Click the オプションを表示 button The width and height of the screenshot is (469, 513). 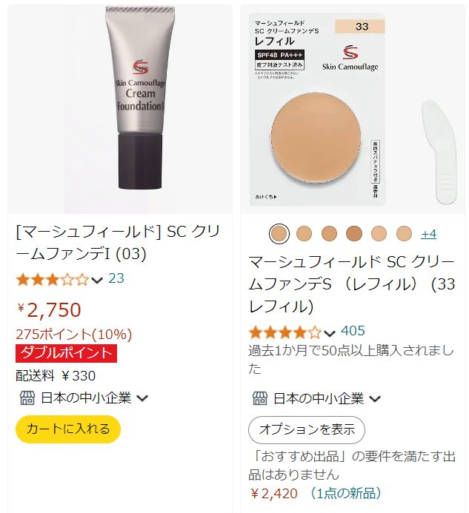point(307,429)
